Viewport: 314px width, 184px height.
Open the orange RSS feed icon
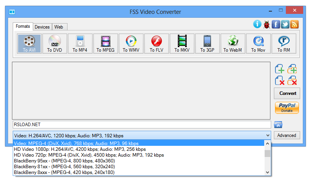click(294, 24)
